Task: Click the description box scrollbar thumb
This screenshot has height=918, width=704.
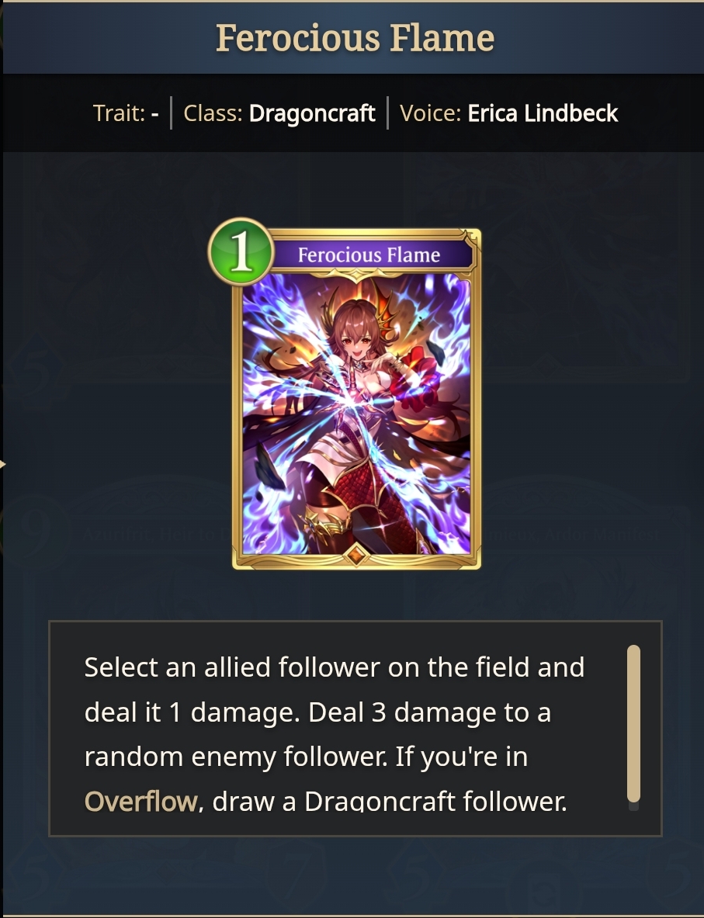Action: coord(633,724)
